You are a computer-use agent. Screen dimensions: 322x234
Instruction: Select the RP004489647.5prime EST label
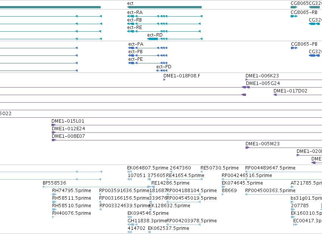270,168
